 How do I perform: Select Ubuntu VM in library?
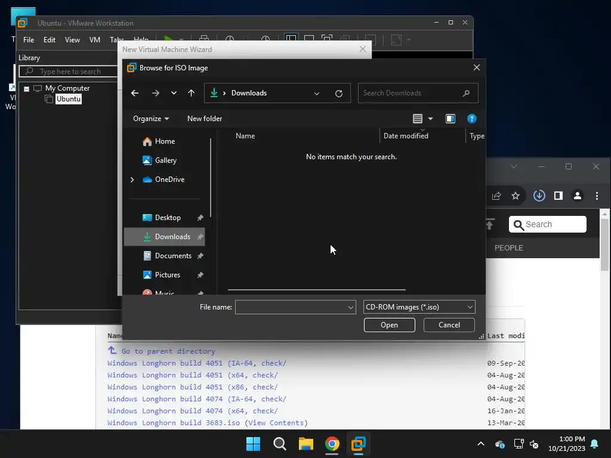tap(69, 99)
